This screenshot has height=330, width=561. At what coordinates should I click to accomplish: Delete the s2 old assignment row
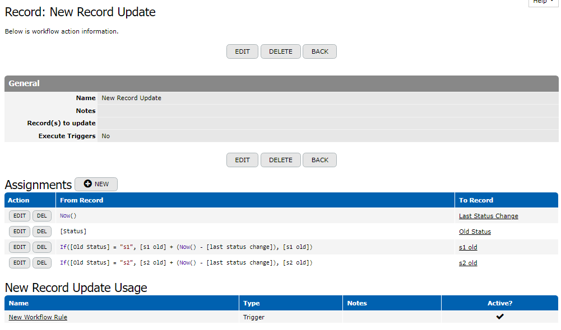tap(42, 263)
